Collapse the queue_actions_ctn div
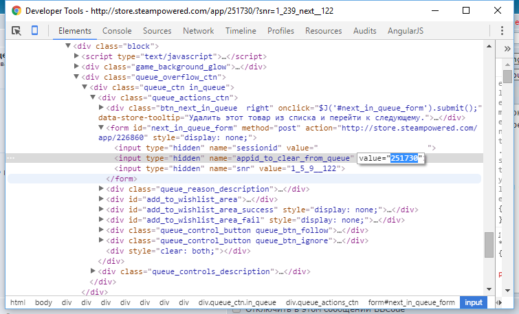 (x=93, y=98)
